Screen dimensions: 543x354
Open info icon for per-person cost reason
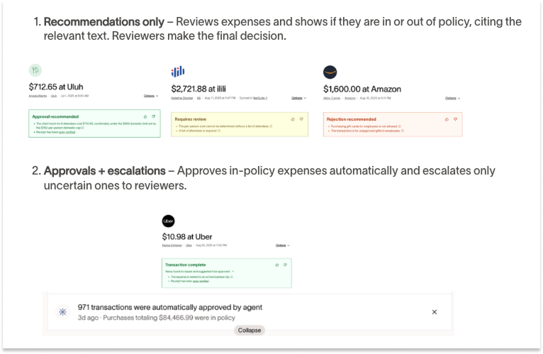[271, 126]
